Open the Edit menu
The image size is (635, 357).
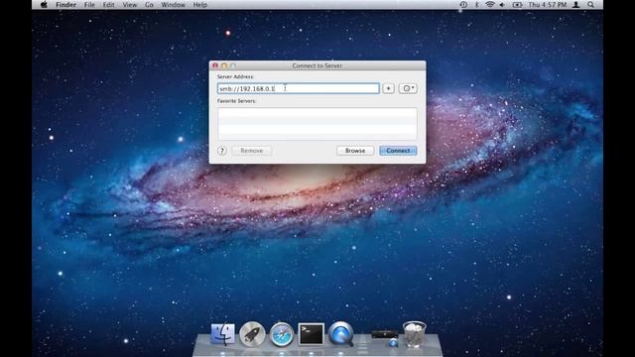[108, 5]
